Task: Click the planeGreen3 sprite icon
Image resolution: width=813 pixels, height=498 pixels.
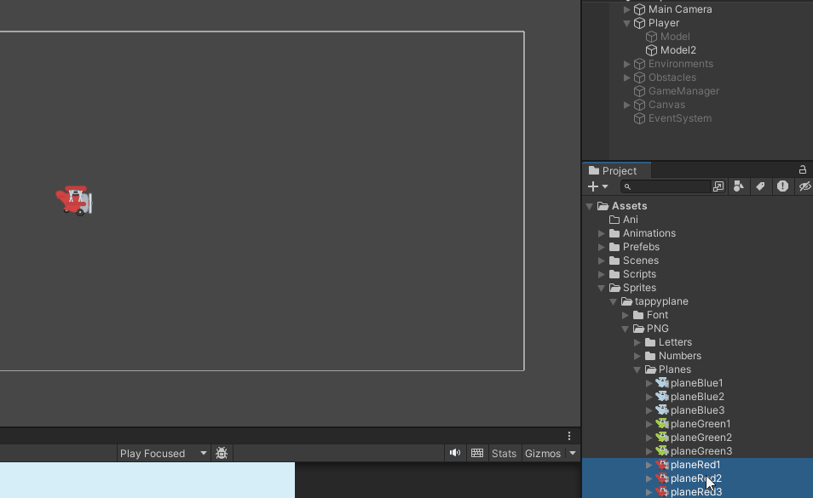Action: (x=662, y=451)
